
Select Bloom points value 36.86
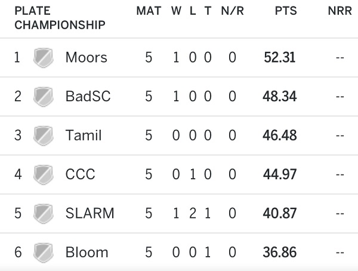point(280,252)
